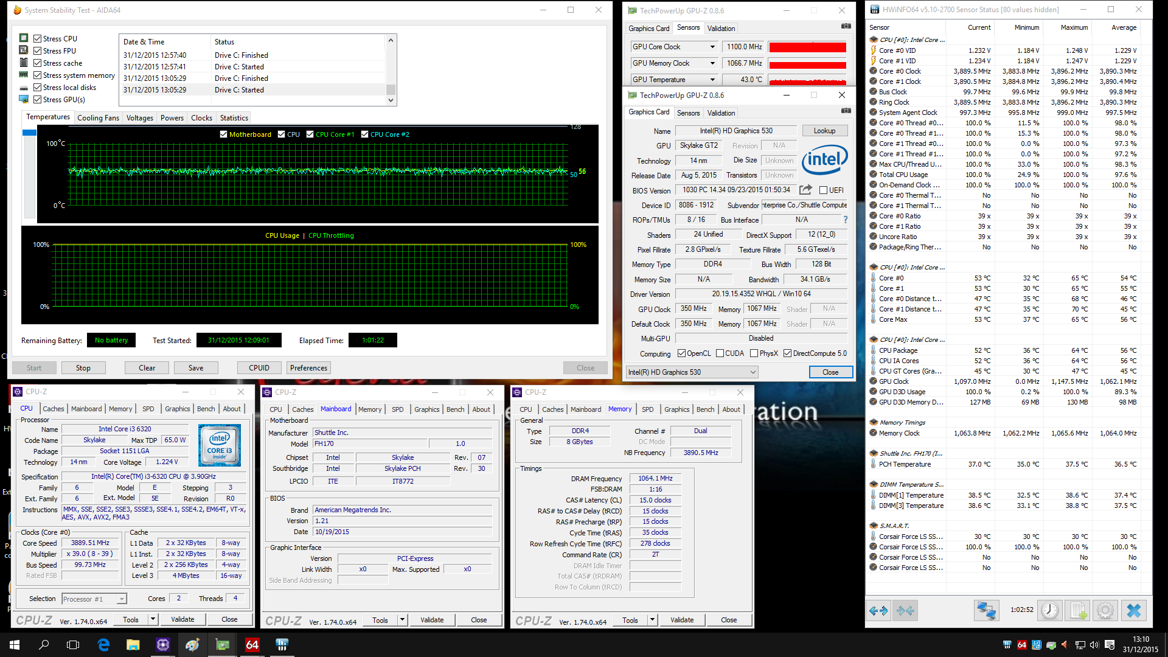Switch to AIDA64 red 64 taskbar icon
This screenshot has width=1168, height=657.
(252, 645)
